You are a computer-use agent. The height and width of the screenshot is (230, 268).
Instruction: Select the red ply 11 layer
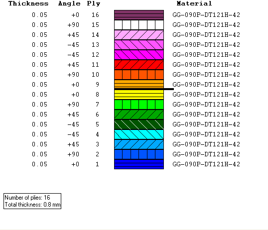pyautogui.click(x=139, y=65)
